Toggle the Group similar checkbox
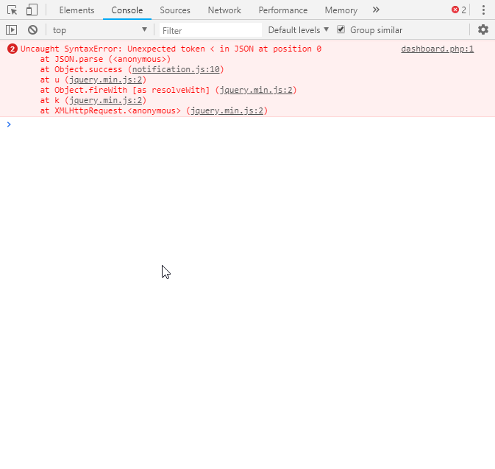The image size is (495, 469). (341, 29)
